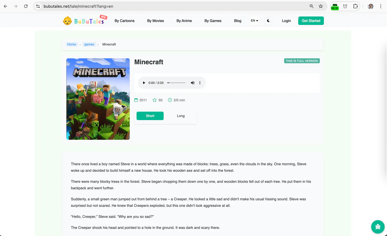The height and width of the screenshot is (236, 387).
Task: Open audio player more options
Action: coord(200,83)
